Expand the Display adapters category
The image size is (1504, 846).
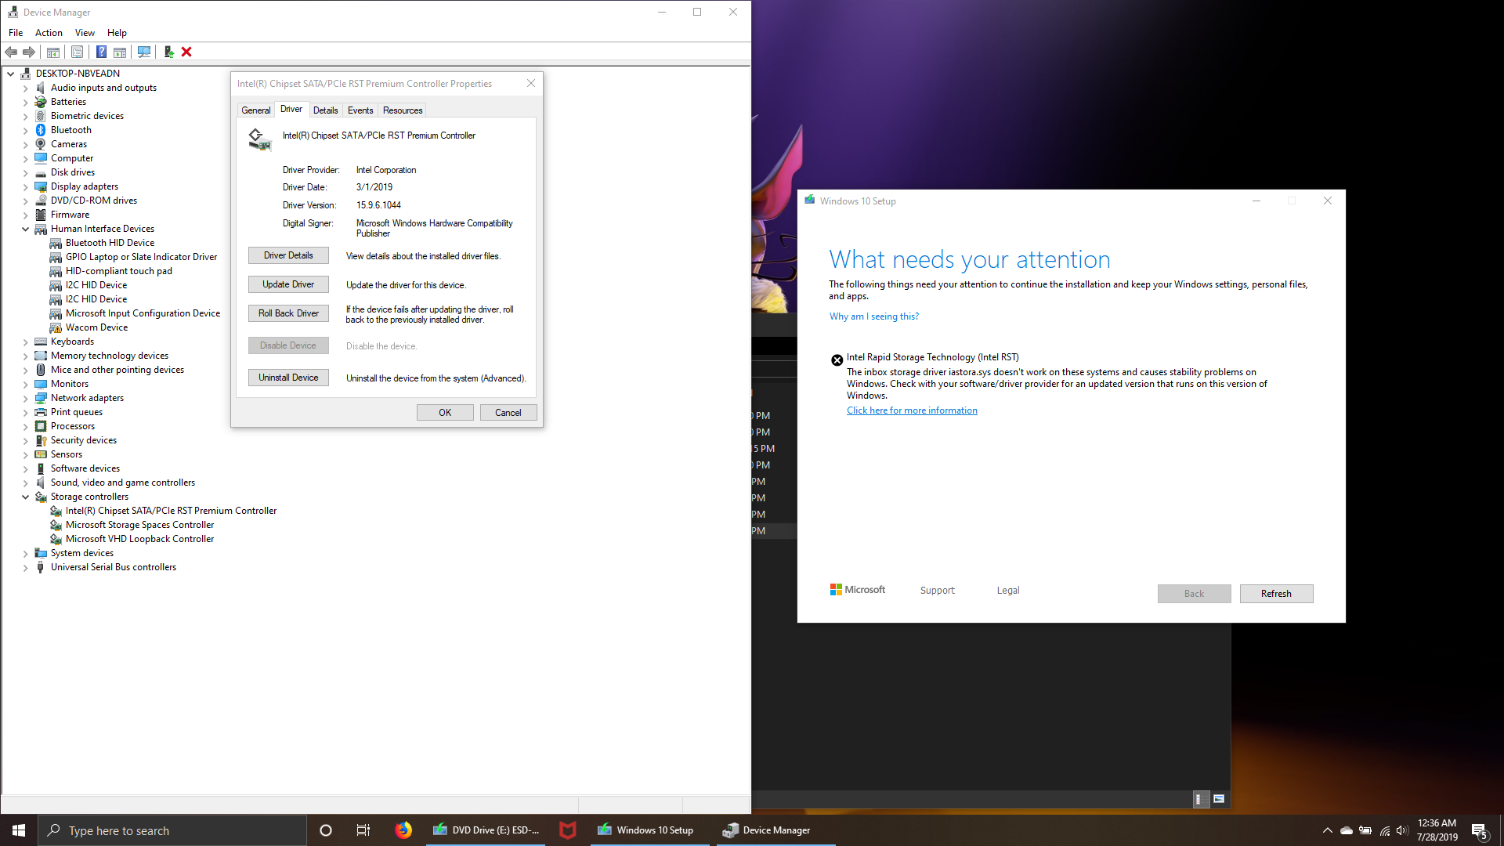tap(25, 186)
